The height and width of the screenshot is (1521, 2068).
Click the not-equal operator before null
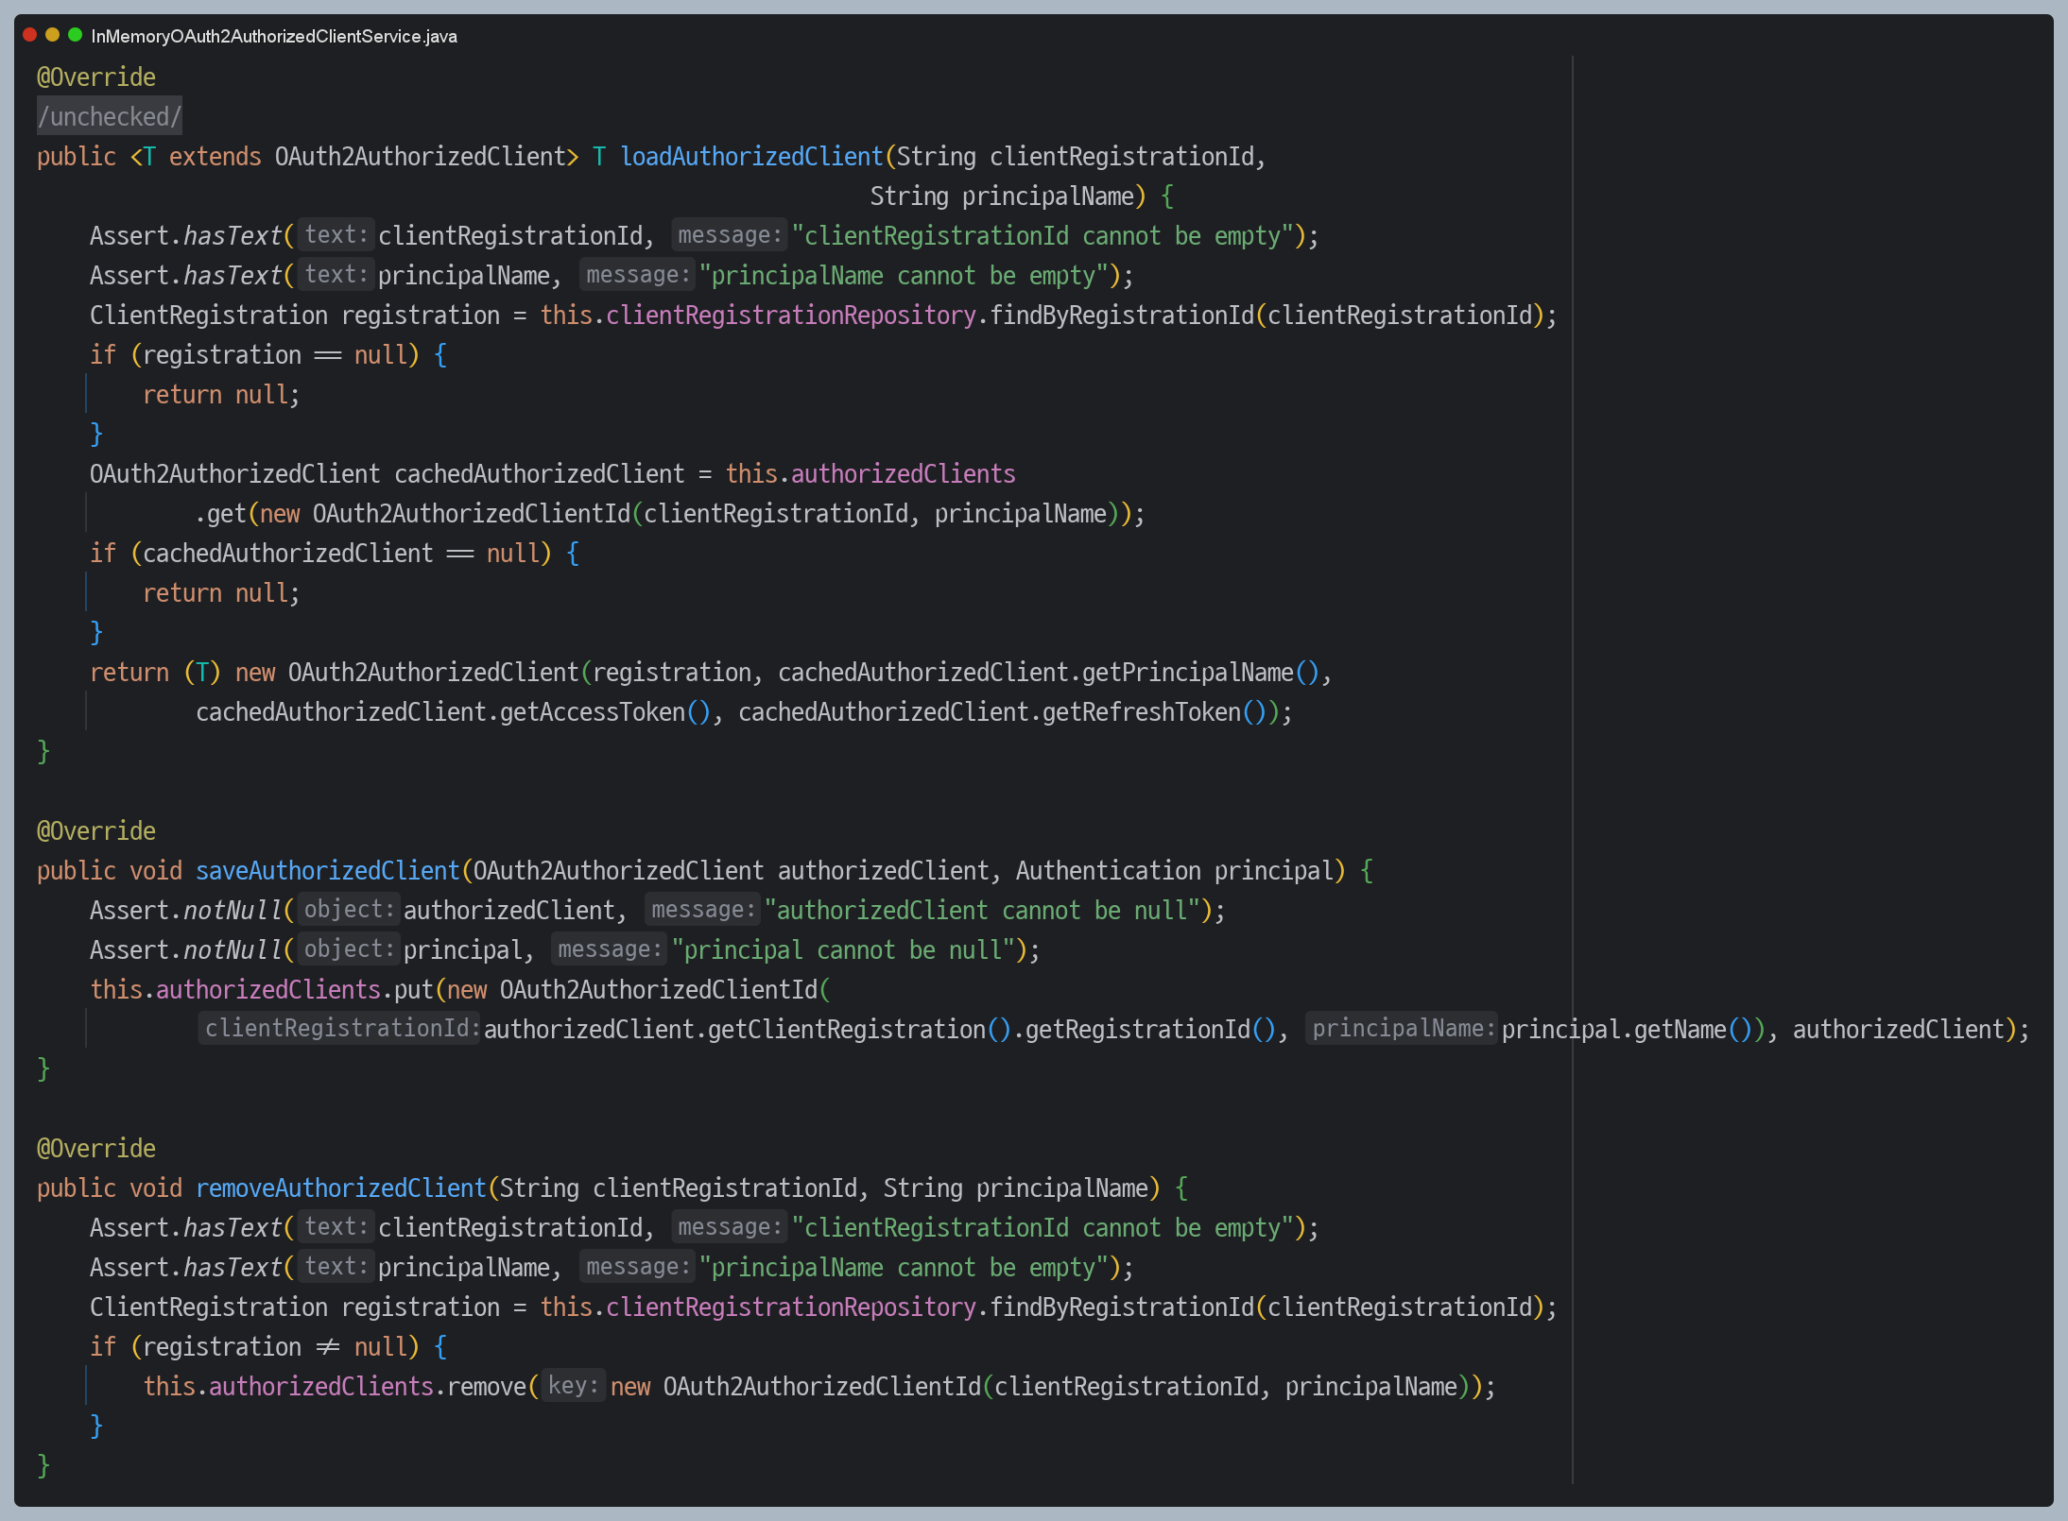[327, 1347]
